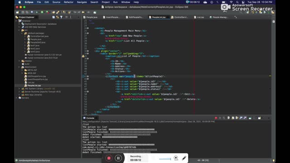Open the Project Explorer view menu (three dots)
This screenshot has width=290, height=163.
coord(71,17)
